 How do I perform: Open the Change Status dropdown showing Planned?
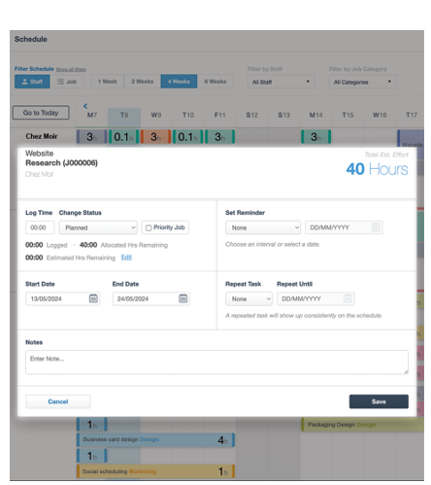click(98, 227)
